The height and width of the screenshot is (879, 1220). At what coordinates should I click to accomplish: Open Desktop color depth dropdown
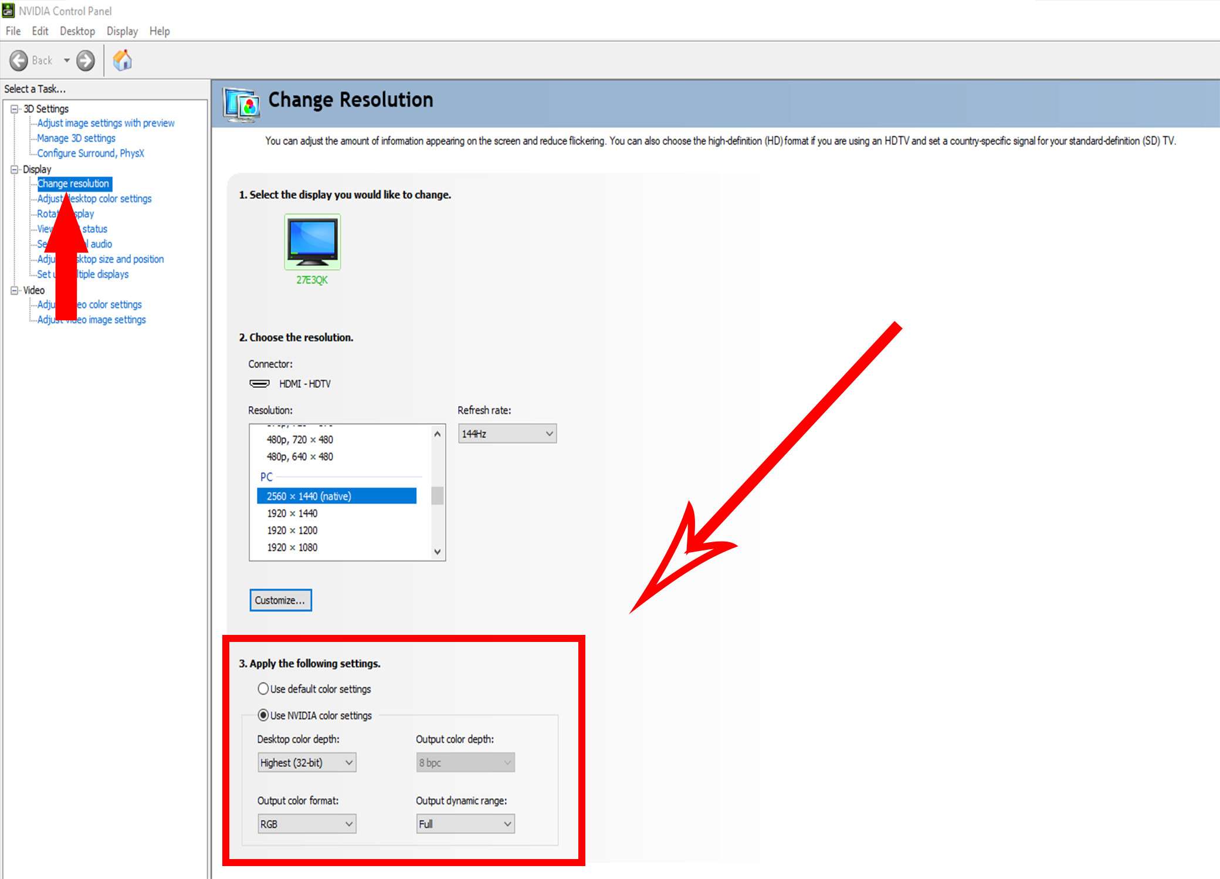(x=307, y=763)
